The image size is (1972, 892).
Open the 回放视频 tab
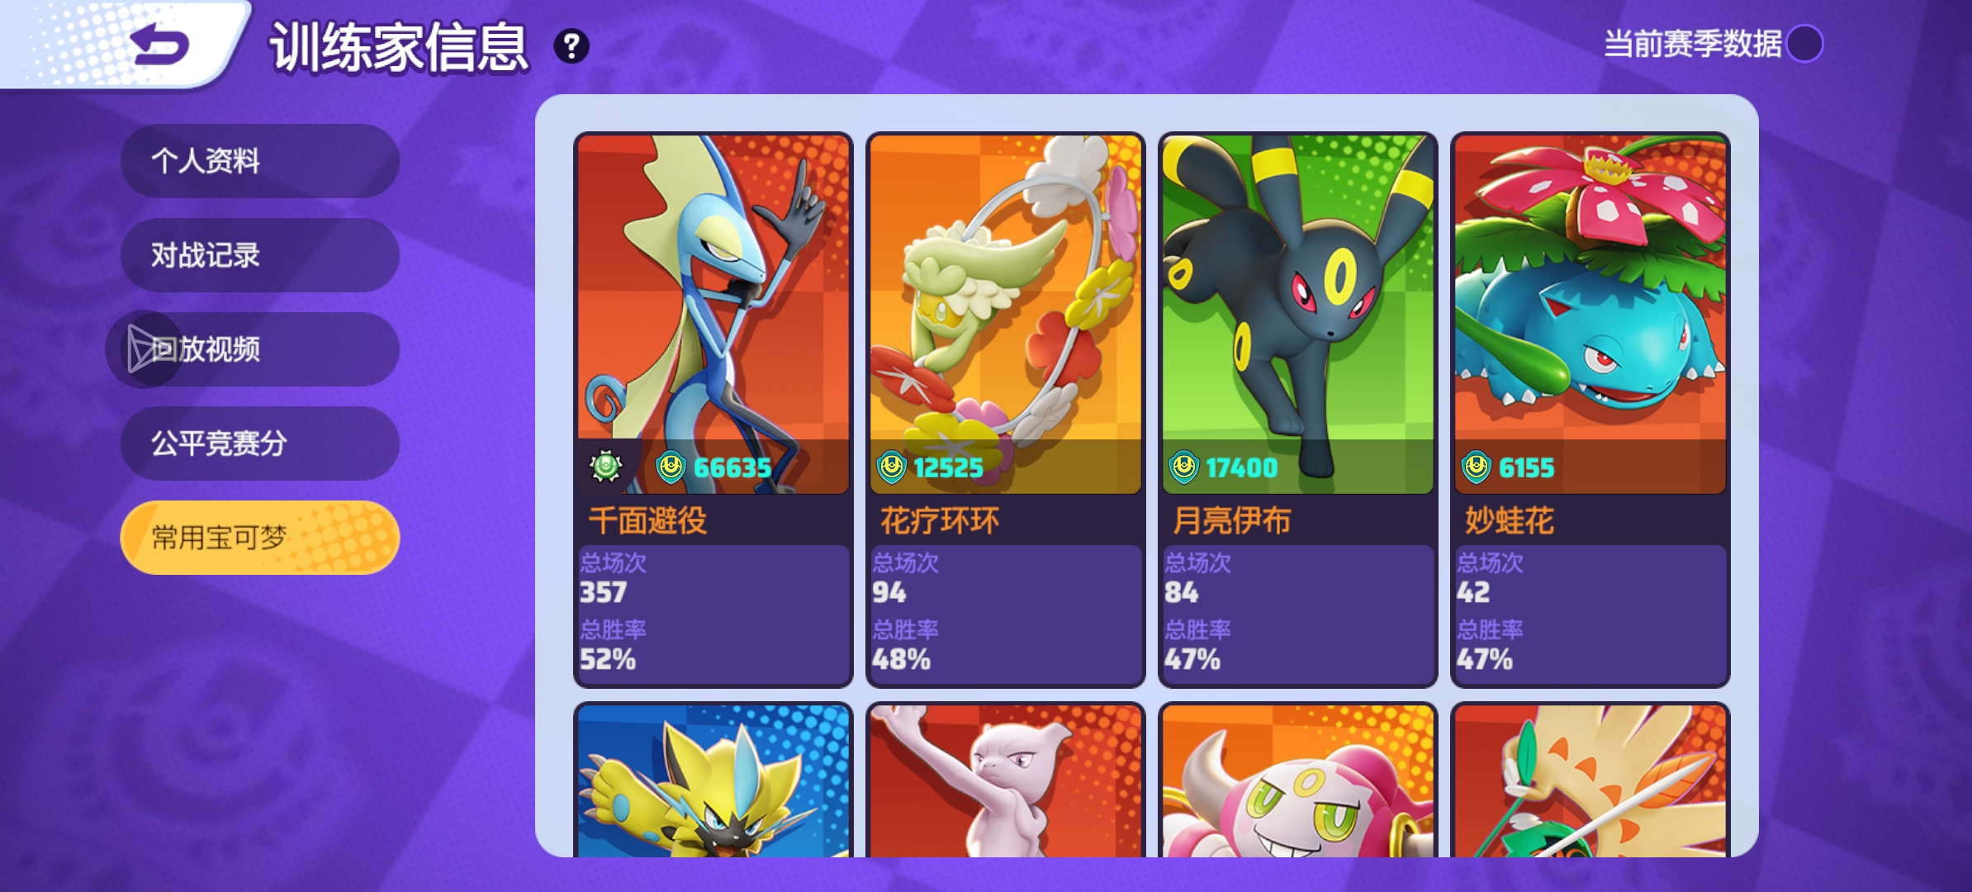260,349
